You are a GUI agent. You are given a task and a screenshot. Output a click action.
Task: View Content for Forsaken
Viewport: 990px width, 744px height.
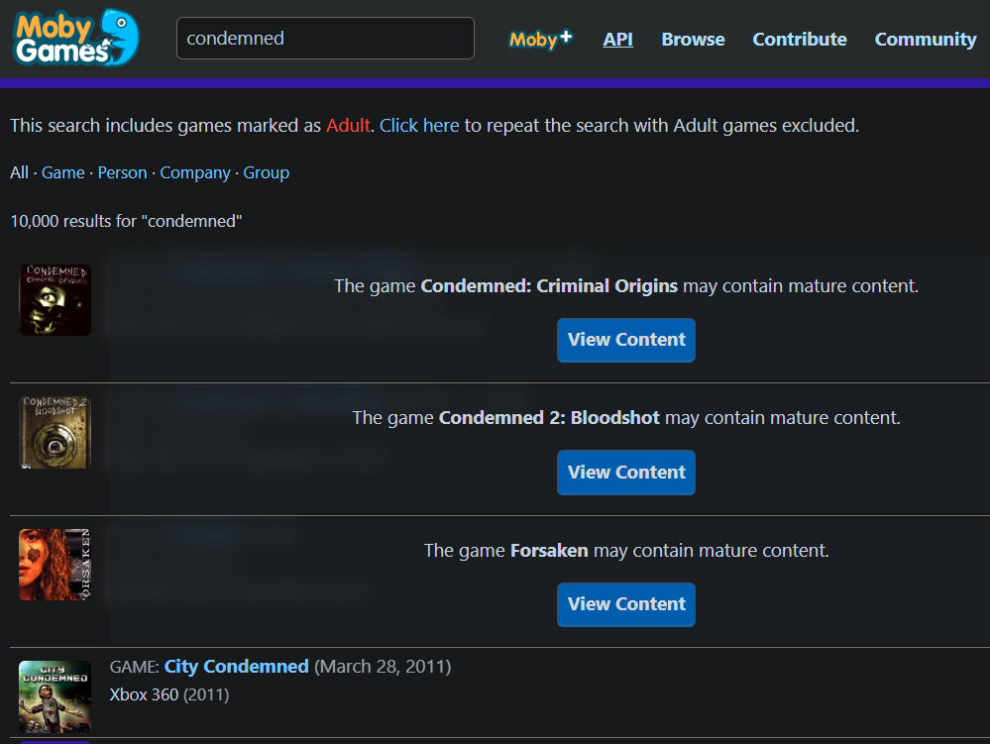coord(626,604)
